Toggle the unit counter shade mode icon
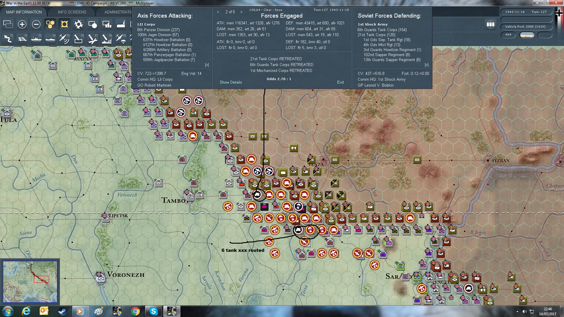 pyautogui.click(x=93, y=24)
